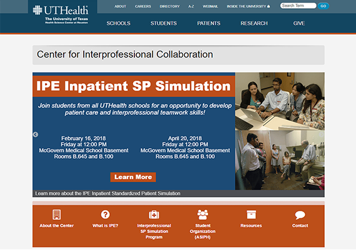Click the patient exam room photo
356x250 pixels.
pyautogui.click(x=280, y=160)
